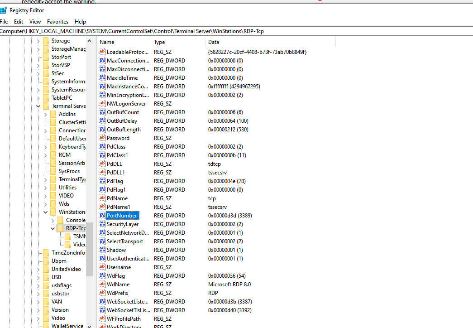Click the string icon next to Username
Image resolution: width=473 pixels, height=328 pixels.
102,267
